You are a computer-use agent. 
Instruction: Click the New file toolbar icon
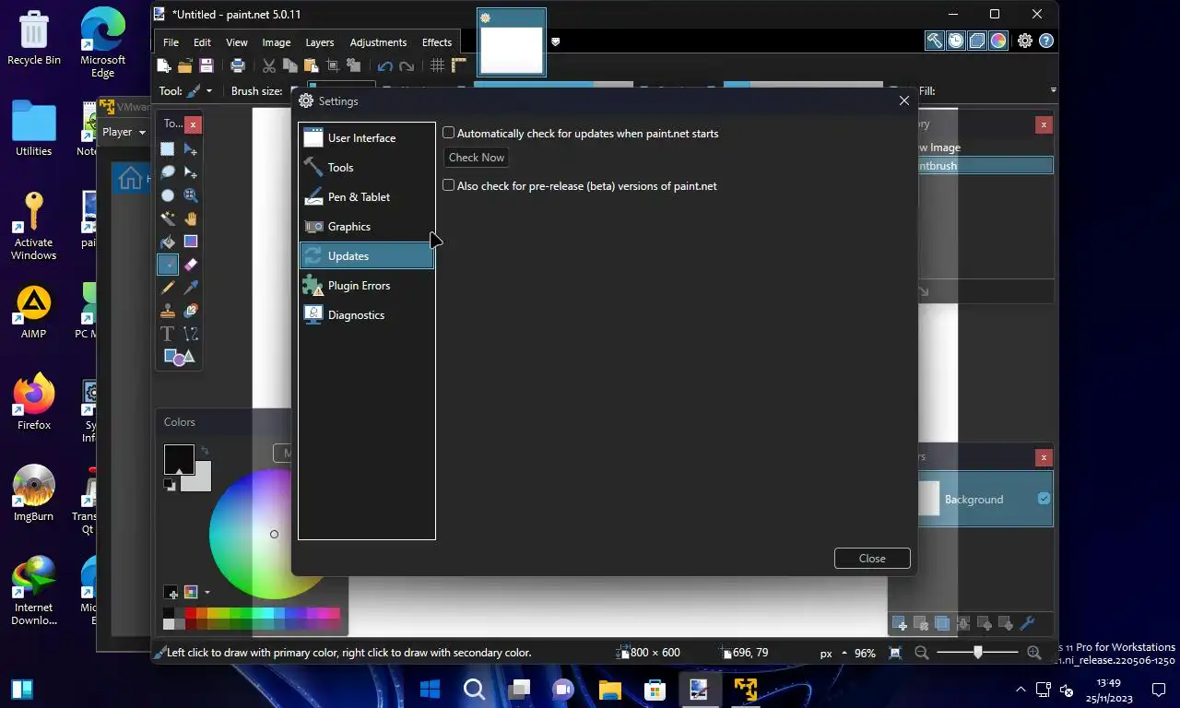pos(164,65)
